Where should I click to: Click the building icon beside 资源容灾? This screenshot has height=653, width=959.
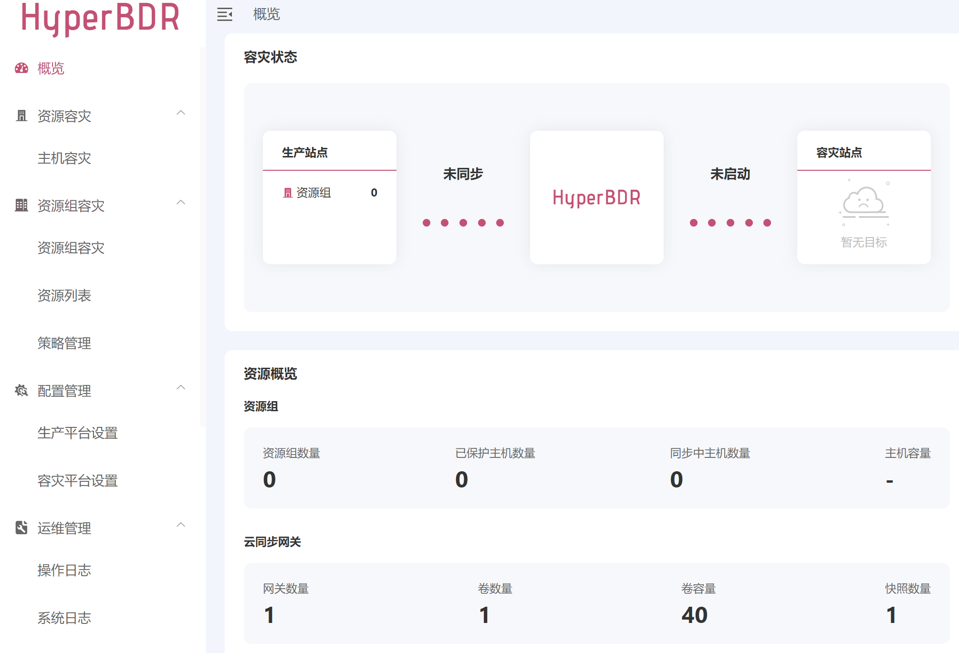tap(21, 116)
